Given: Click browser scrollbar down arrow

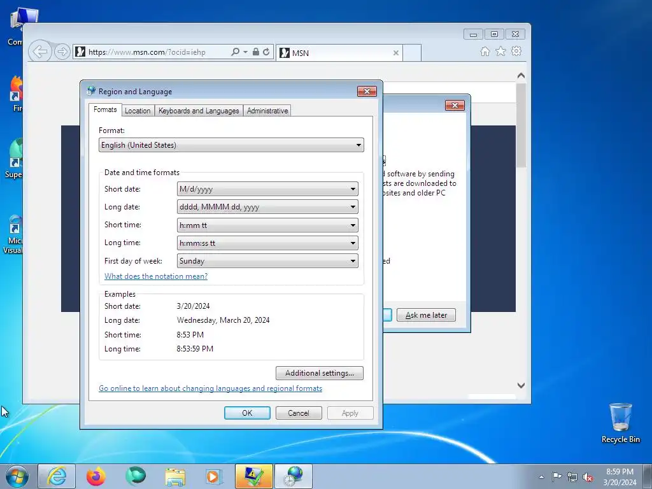Looking at the screenshot, I should 521,385.
